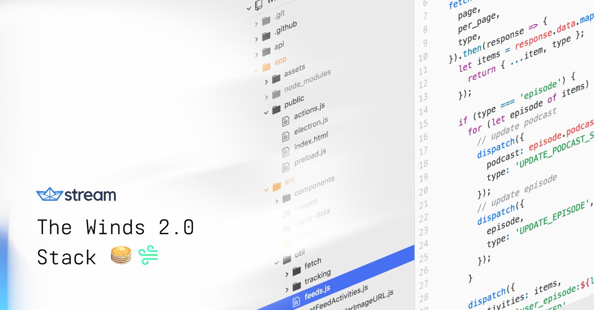Image resolution: width=594 pixels, height=310 pixels.
Task: Click the index.html file icon
Action: (x=286, y=152)
